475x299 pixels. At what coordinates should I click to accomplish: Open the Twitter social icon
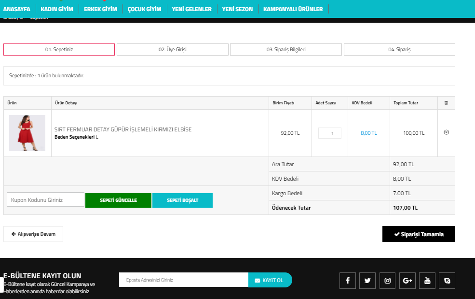coord(367,281)
